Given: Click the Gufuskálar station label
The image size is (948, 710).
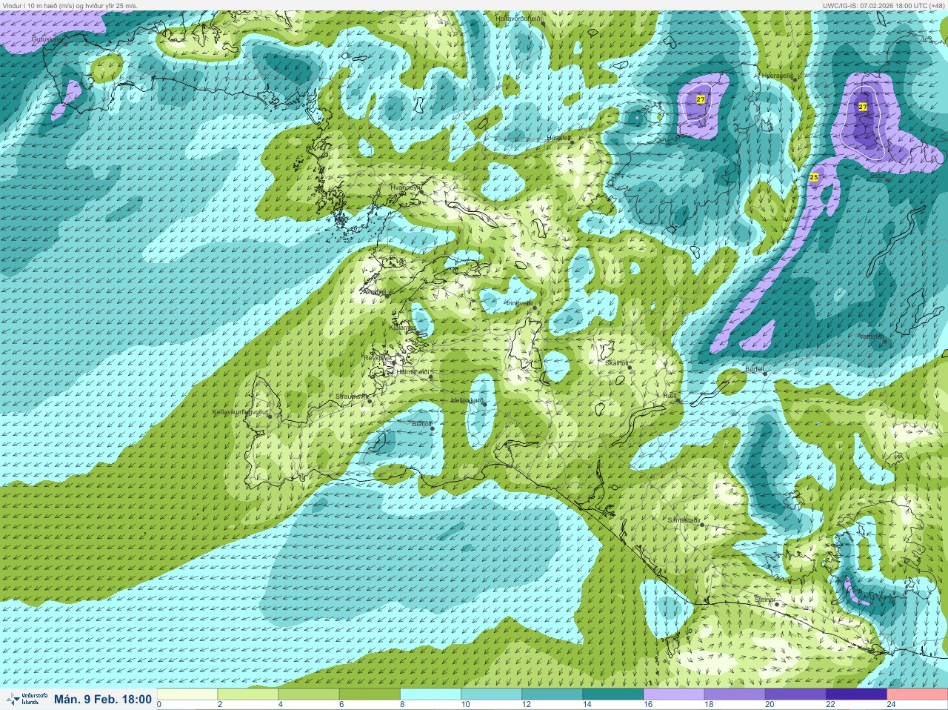Looking at the screenshot, I should 47,39.
